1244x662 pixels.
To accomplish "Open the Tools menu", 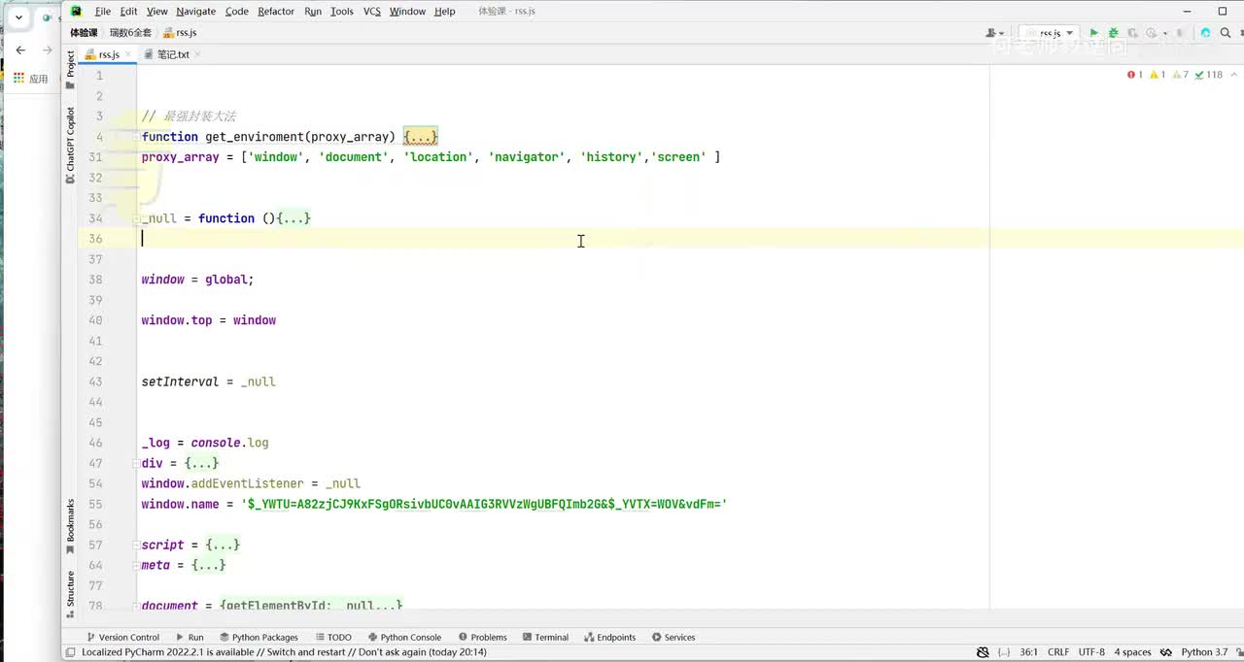I will (x=342, y=12).
